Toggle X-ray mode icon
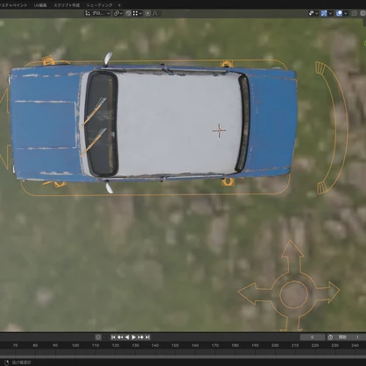 click(x=354, y=13)
